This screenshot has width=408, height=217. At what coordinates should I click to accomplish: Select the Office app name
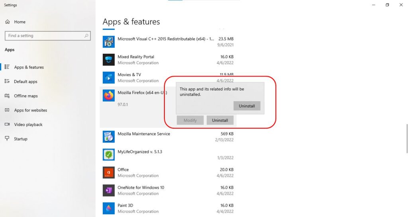[x=123, y=170]
